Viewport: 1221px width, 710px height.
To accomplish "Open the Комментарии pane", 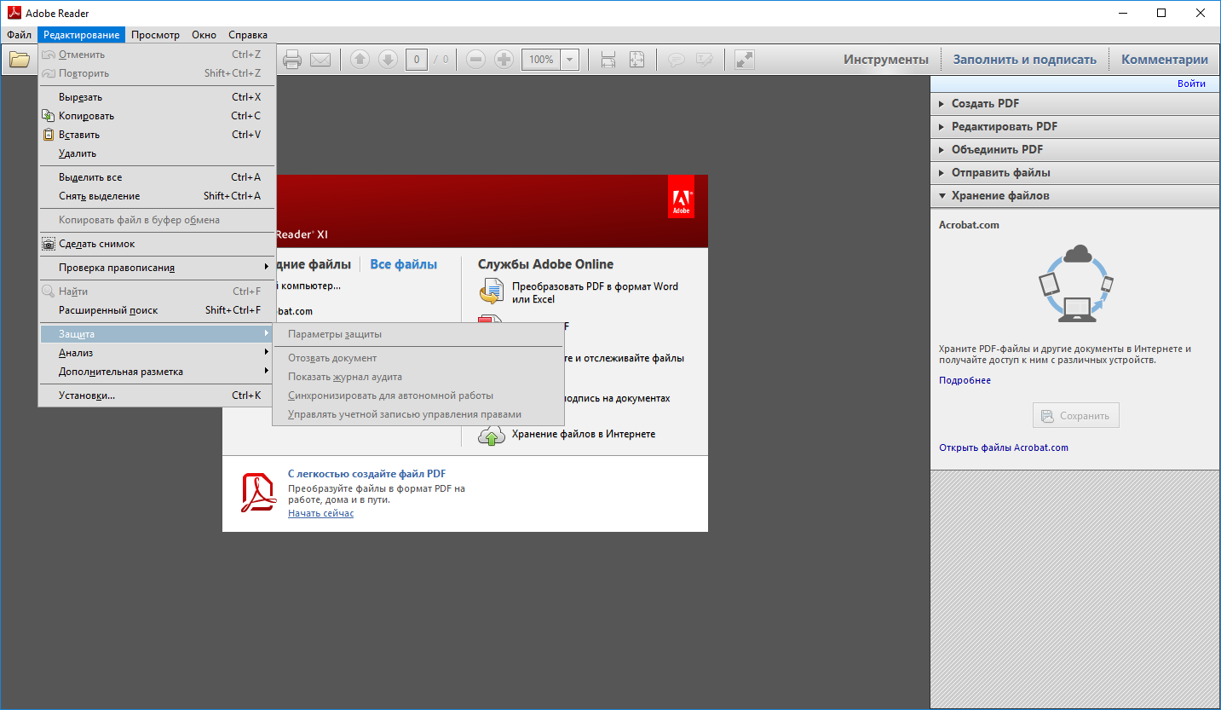I will pos(1165,60).
